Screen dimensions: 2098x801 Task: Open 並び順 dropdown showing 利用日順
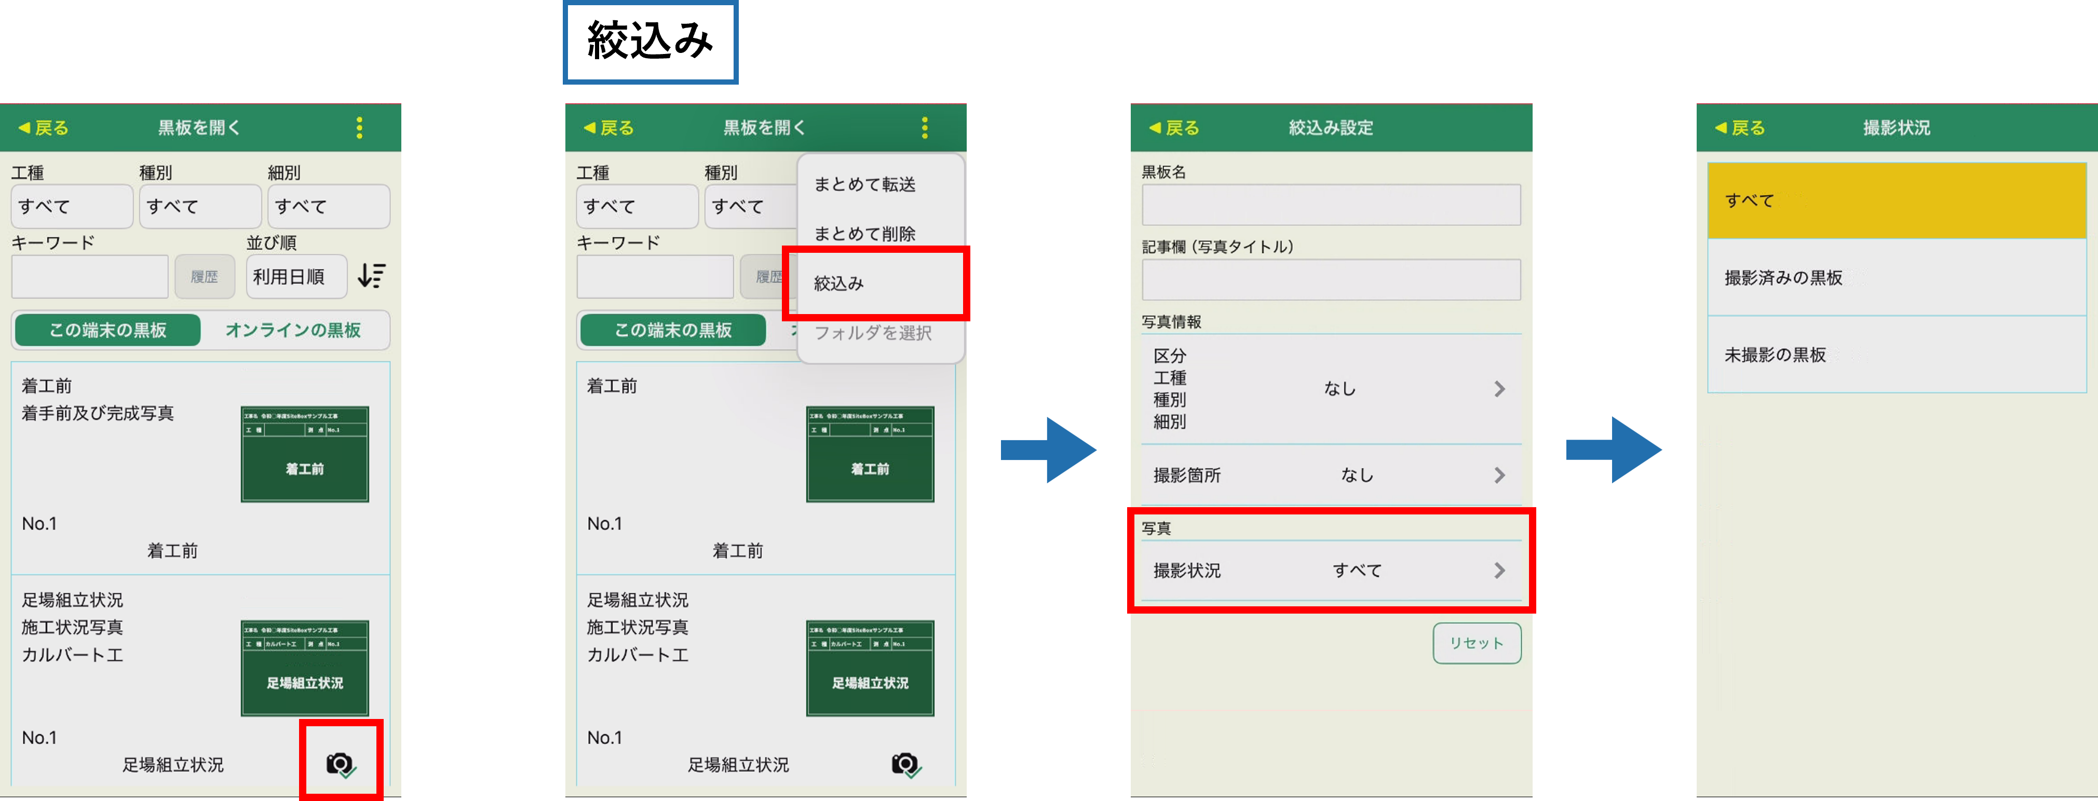[x=296, y=277]
